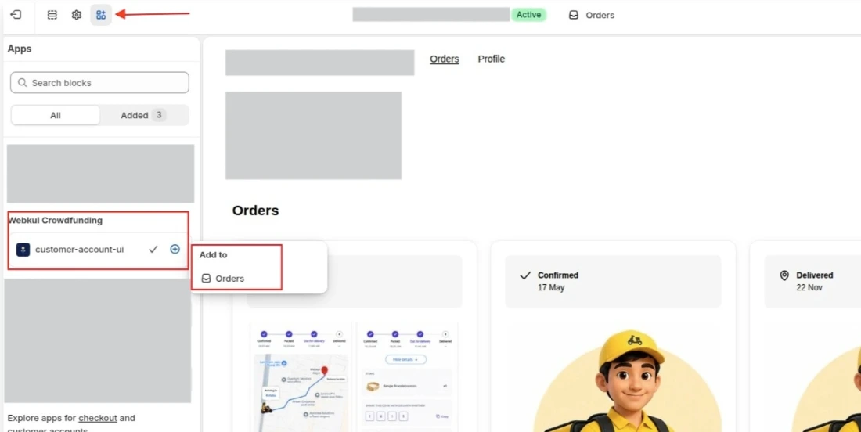The height and width of the screenshot is (432, 861).
Task: Select the Apps blocks icon
Action: (x=101, y=15)
